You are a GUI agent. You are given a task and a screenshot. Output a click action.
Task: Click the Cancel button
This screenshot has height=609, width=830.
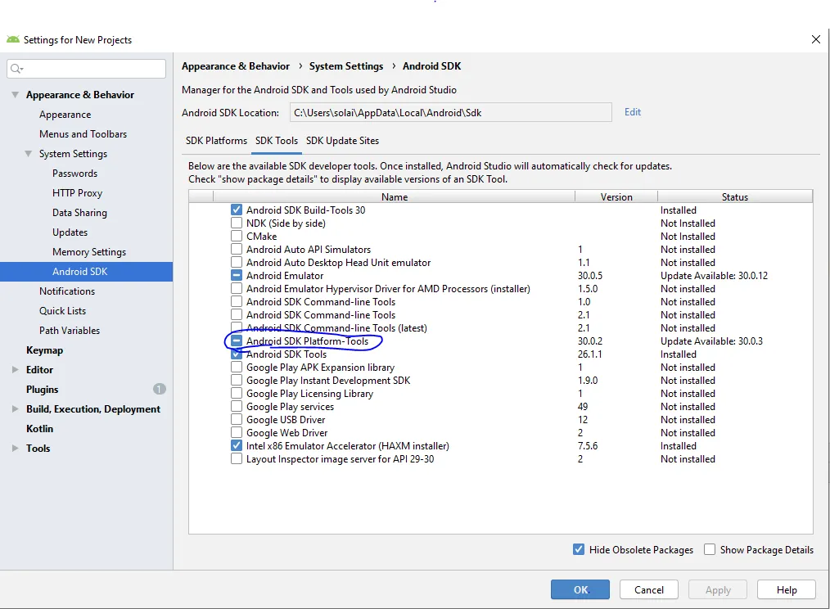[649, 589]
